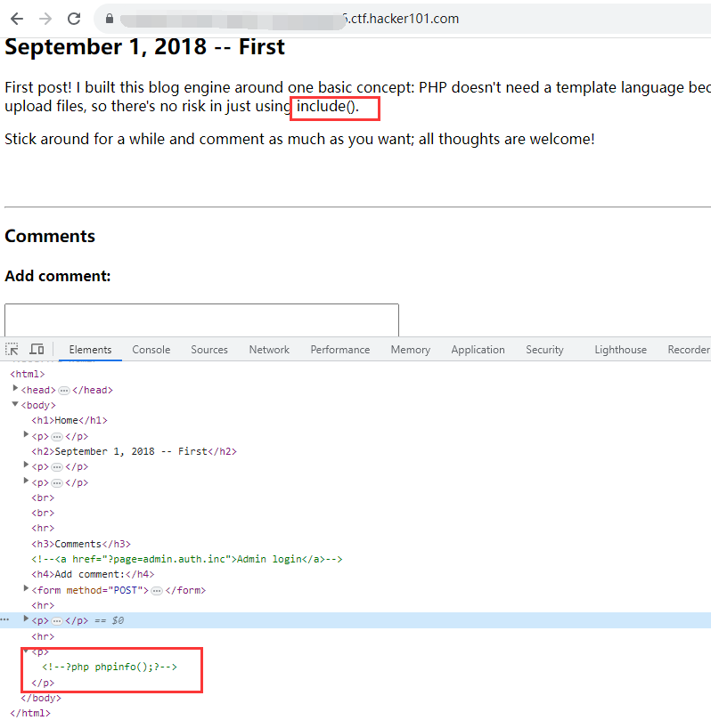Select the h4 Add comment node

(93, 574)
